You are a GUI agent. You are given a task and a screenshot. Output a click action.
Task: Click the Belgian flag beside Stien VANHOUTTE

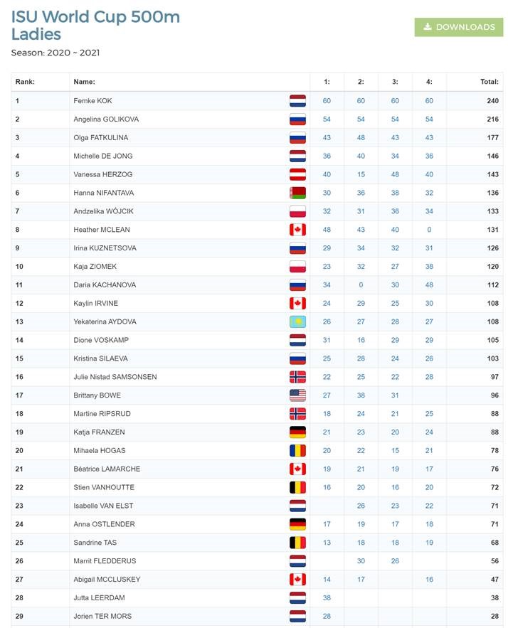point(297,487)
